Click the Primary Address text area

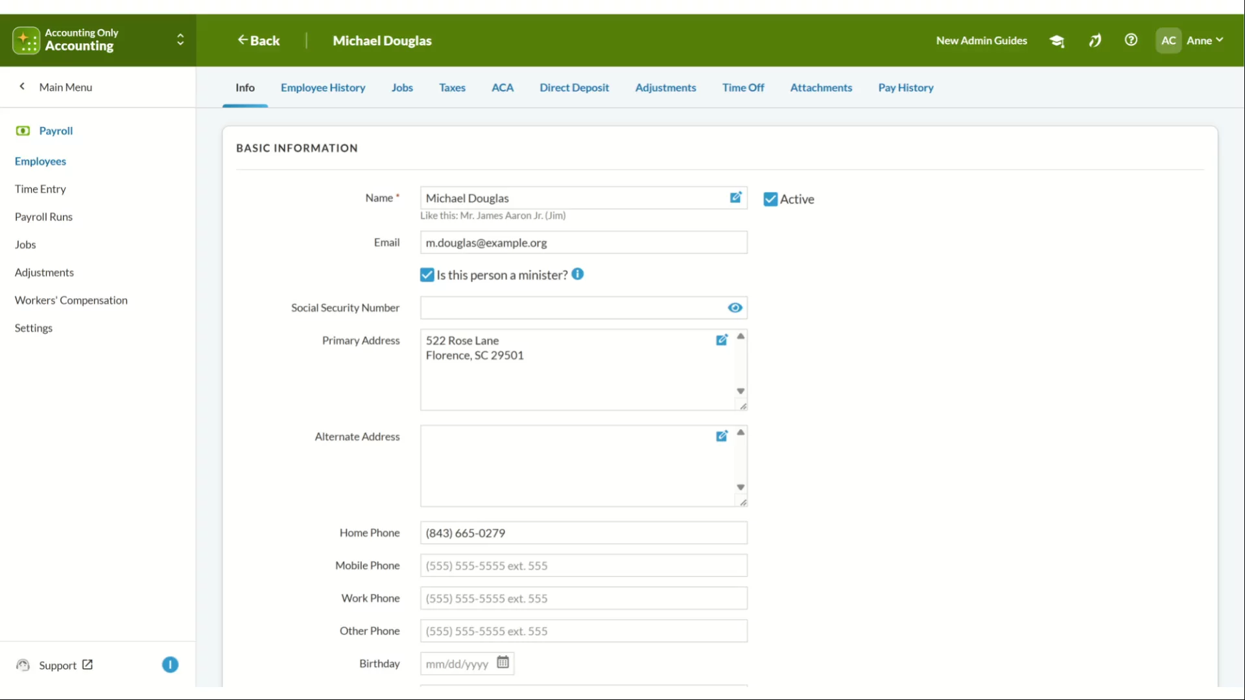coord(584,369)
